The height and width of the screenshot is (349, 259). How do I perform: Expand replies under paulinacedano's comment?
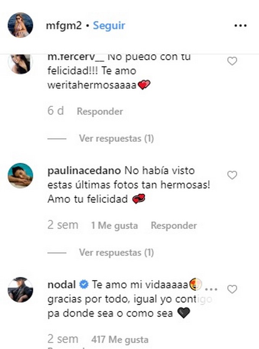click(116, 252)
